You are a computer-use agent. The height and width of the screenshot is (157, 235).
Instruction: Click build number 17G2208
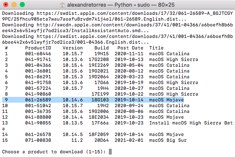tap(99, 59)
